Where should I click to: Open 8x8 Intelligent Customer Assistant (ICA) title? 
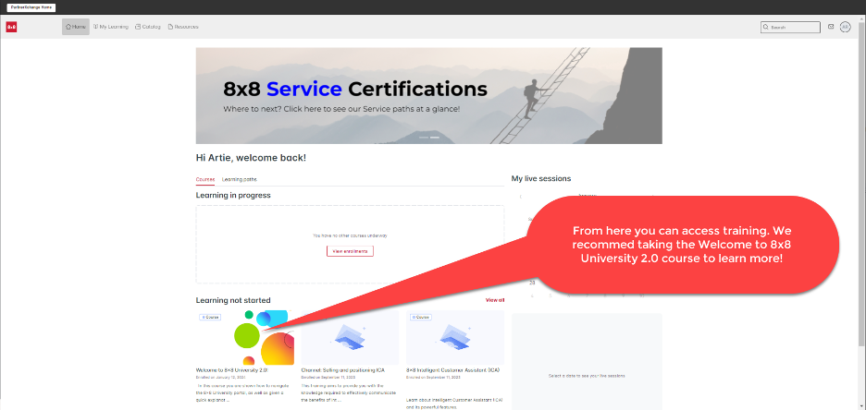tap(452, 370)
